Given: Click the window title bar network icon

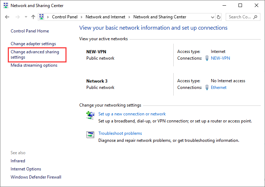Looking at the screenshot, I should (x=6, y=5).
